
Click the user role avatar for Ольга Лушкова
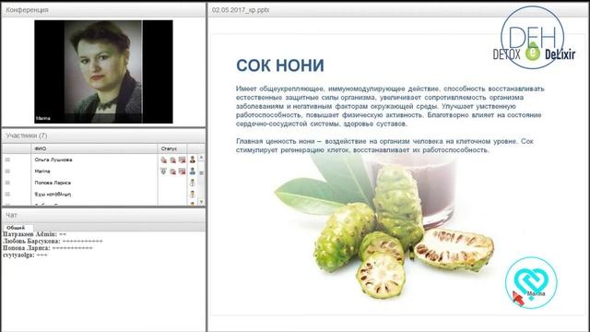tap(193, 160)
